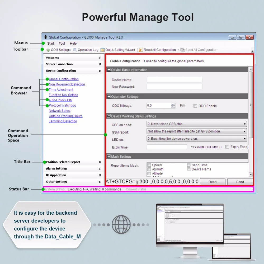This screenshot has height=264, width=264.
Task: Open Non Movement Detection link
Action: tap(67, 84)
